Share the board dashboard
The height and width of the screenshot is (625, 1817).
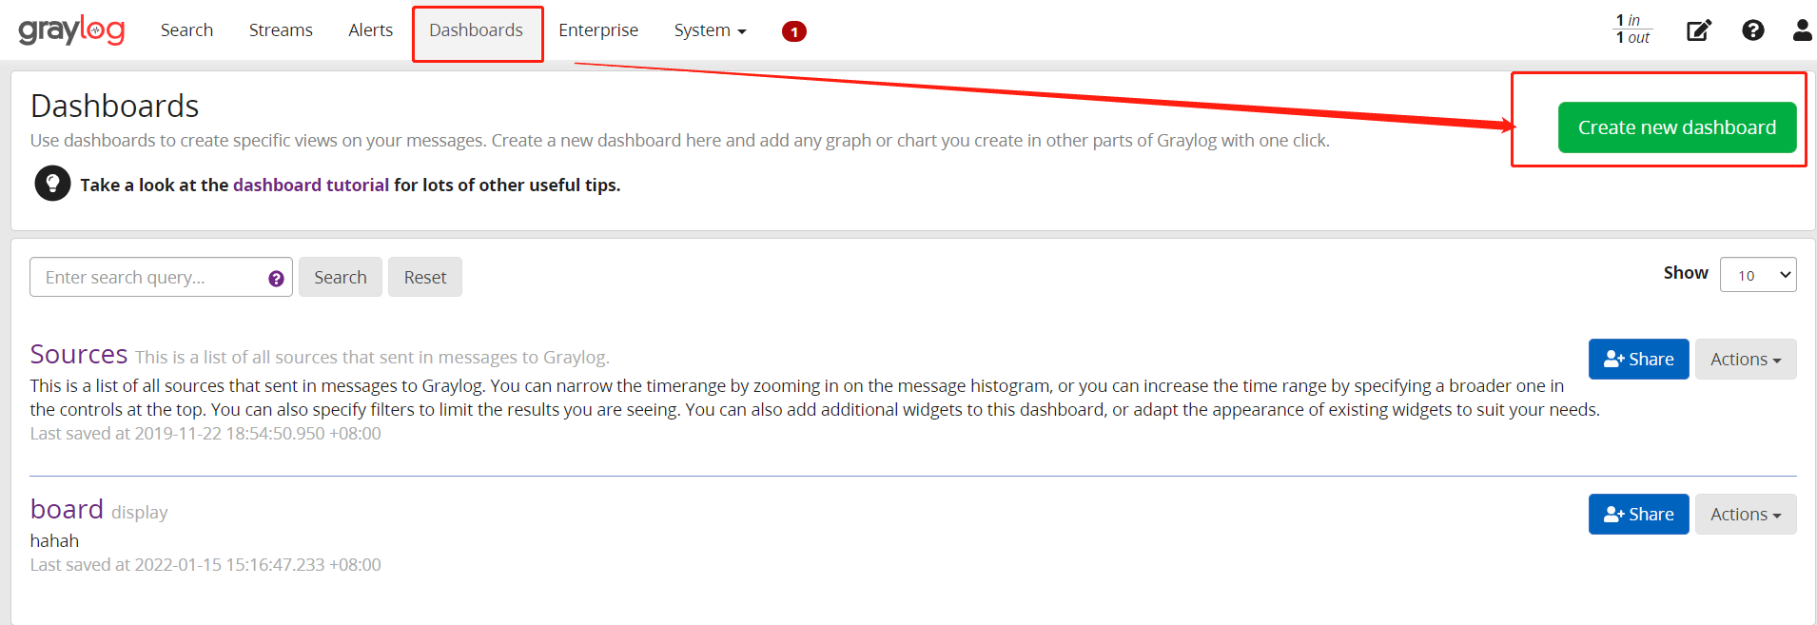pyautogui.click(x=1639, y=514)
